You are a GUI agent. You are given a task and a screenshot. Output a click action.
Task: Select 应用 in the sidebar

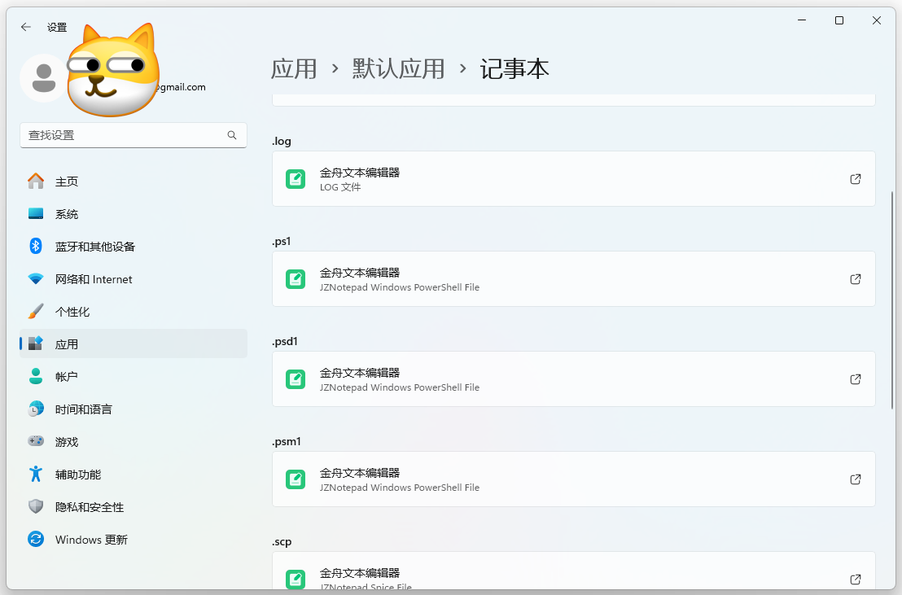tap(134, 343)
